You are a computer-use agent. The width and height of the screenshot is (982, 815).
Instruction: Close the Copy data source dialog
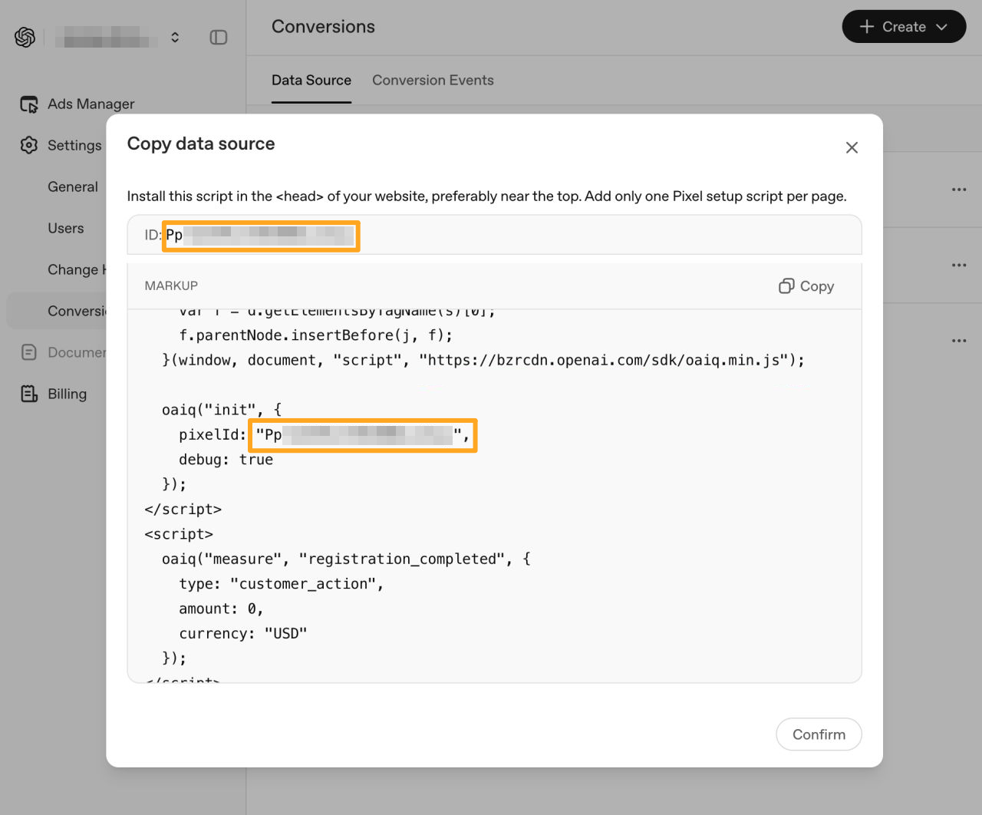[852, 147]
